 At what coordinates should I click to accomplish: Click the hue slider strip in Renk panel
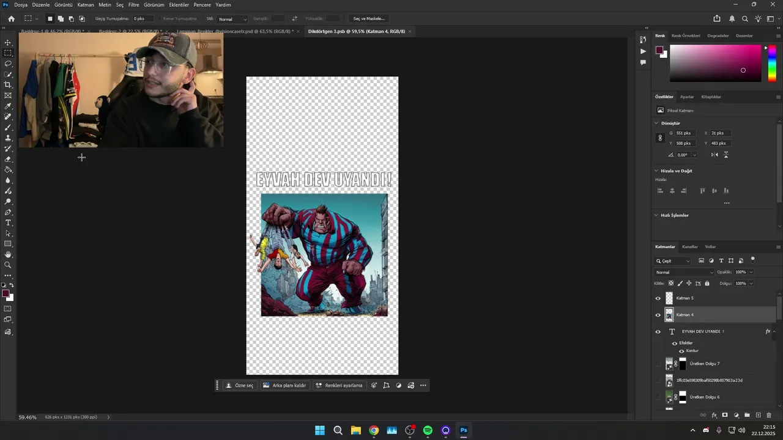pos(772,63)
